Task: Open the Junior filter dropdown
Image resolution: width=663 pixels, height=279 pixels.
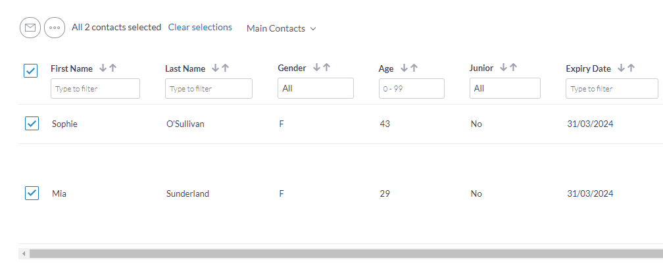Action: 505,88
